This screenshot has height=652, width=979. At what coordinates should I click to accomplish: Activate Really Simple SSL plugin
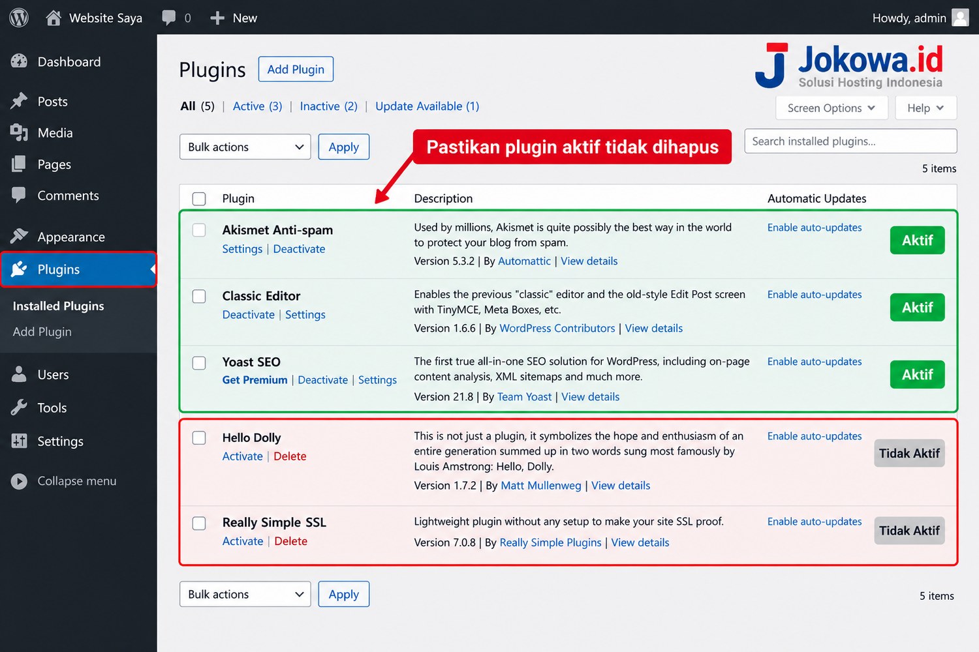243,541
